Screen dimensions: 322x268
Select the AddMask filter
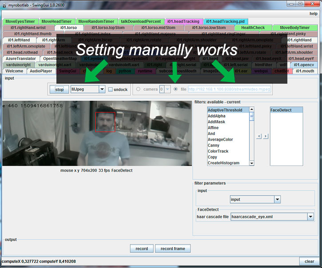tap(228, 122)
